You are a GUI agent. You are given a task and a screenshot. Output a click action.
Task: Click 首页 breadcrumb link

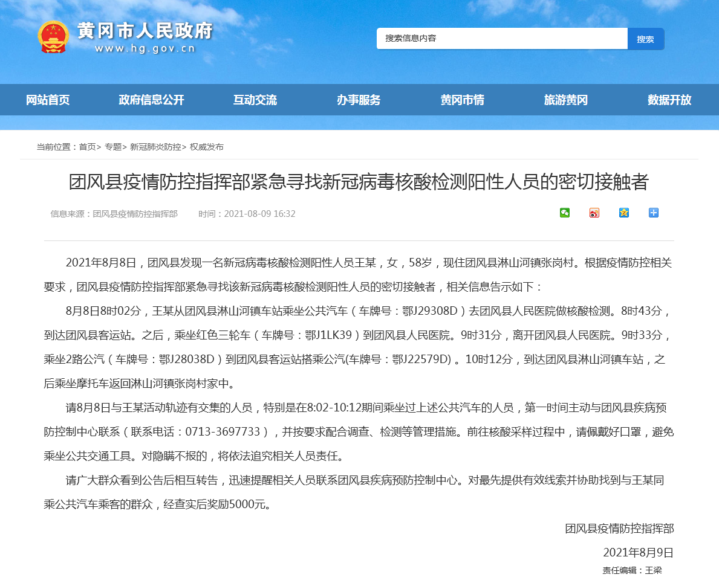(87, 147)
